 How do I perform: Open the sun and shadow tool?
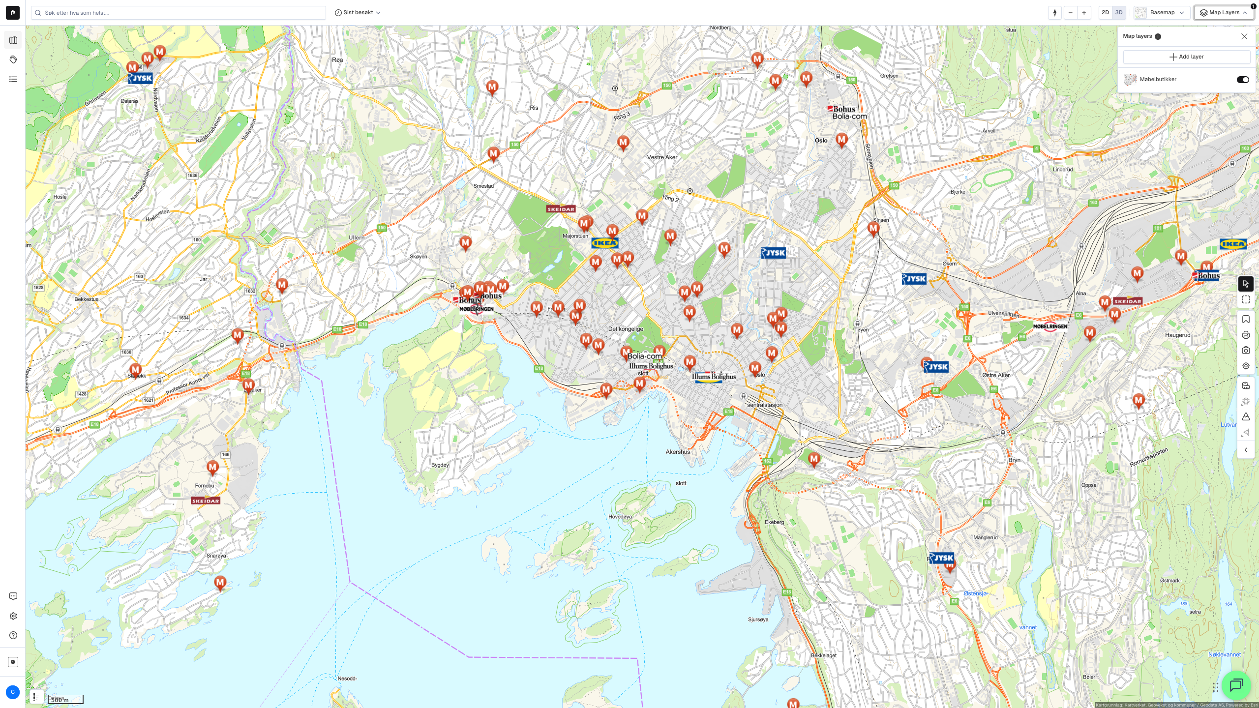1246,402
